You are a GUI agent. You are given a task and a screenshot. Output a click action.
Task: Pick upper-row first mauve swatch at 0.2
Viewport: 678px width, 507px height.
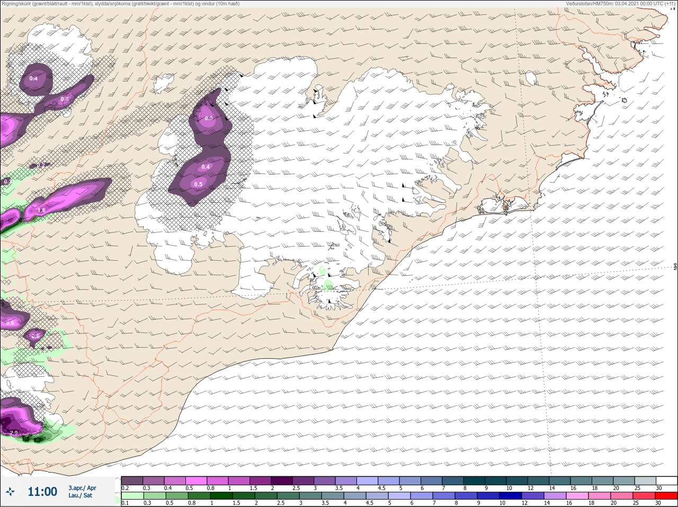(132, 481)
